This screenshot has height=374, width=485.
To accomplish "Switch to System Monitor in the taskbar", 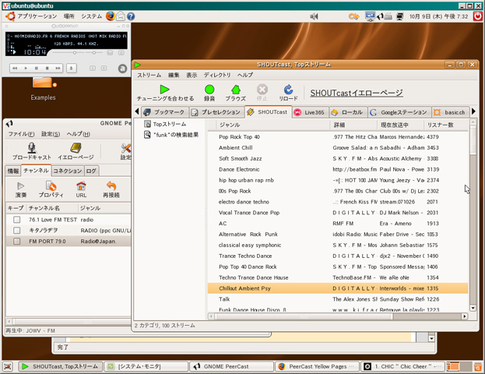I will point(146,366).
